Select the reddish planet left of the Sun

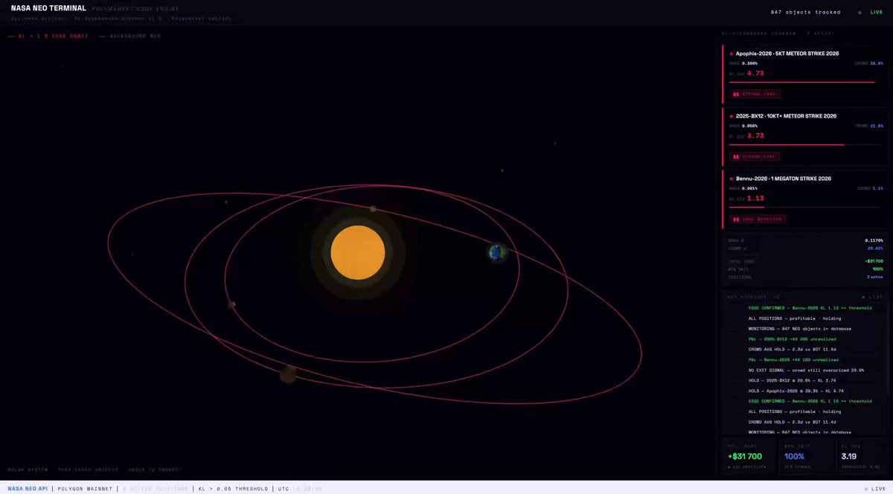point(232,304)
